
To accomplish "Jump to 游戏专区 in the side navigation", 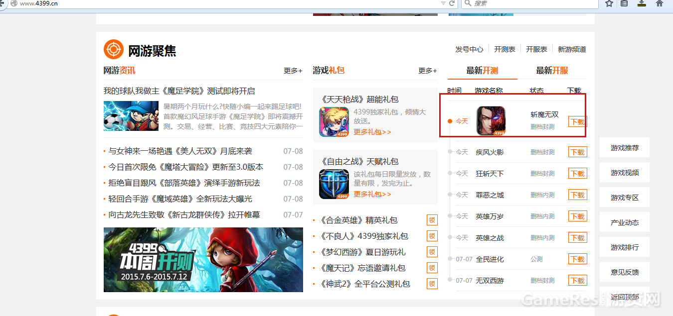I will (625, 198).
